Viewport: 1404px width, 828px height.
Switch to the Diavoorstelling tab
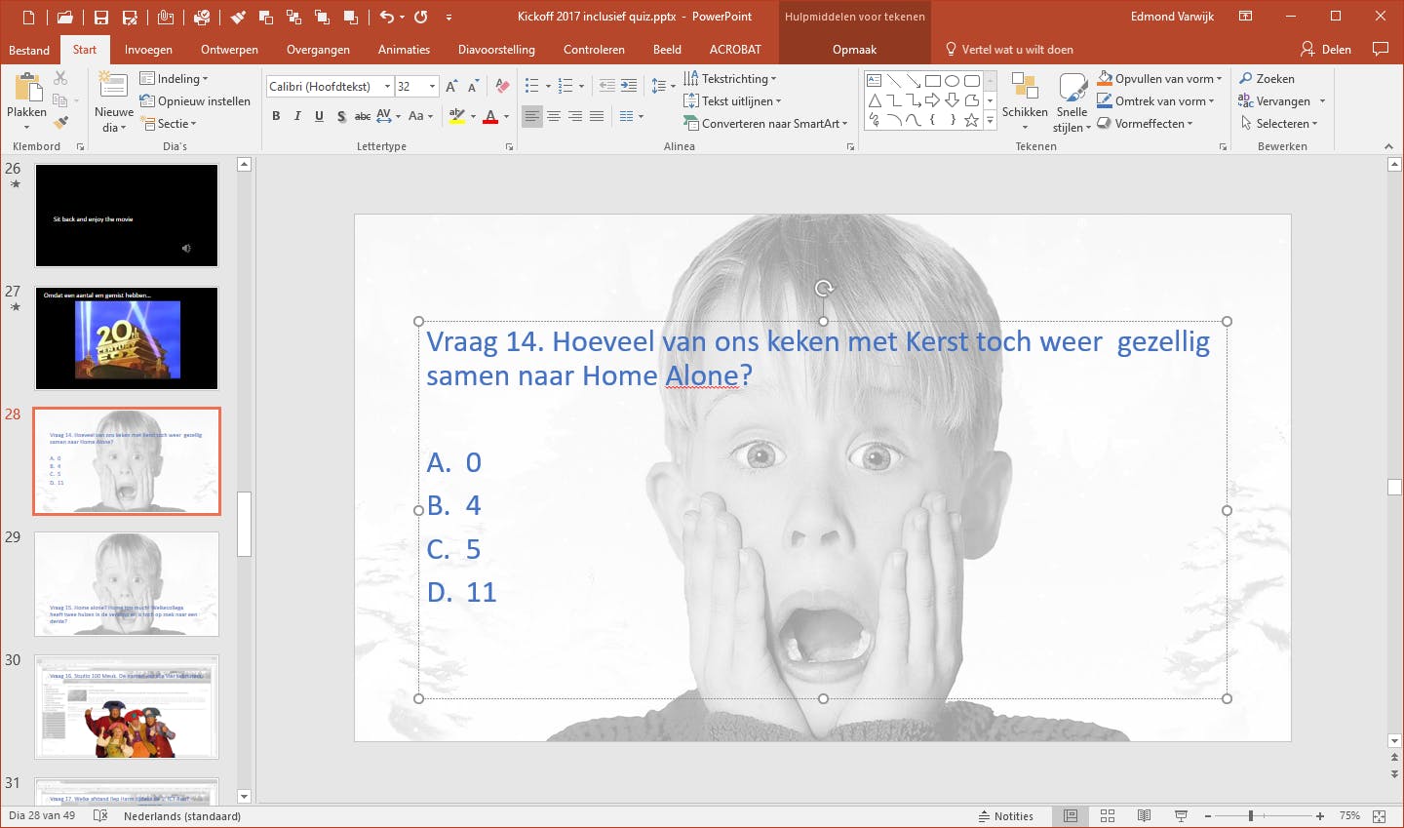tap(496, 50)
